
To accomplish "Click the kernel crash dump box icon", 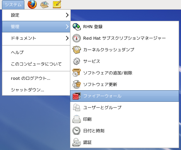I will pyautogui.click(x=77, y=50).
